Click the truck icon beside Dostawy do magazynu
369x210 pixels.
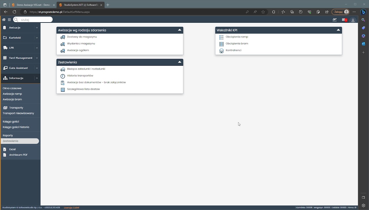(x=63, y=37)
